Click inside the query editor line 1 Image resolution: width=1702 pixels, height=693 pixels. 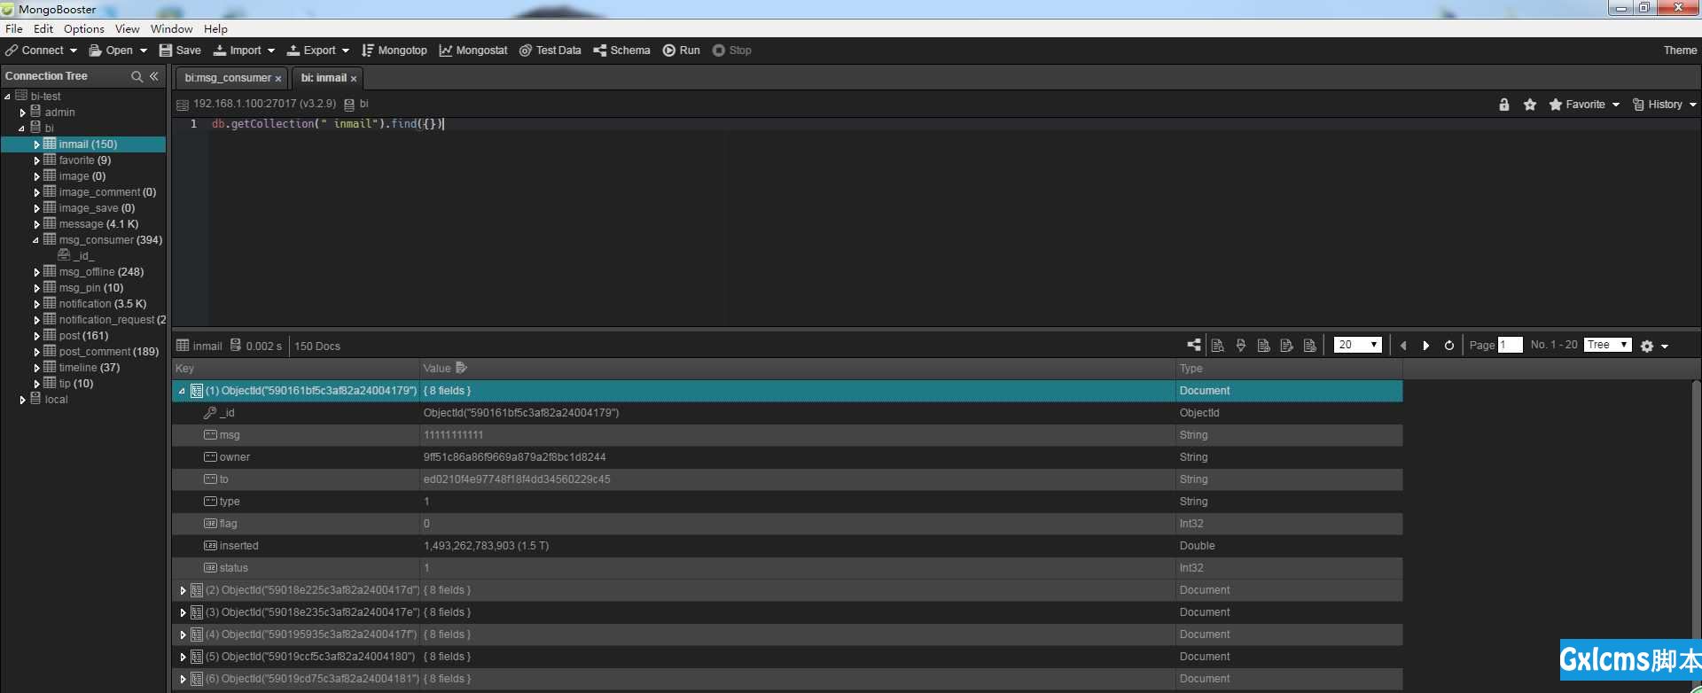(x=954, y=124)
